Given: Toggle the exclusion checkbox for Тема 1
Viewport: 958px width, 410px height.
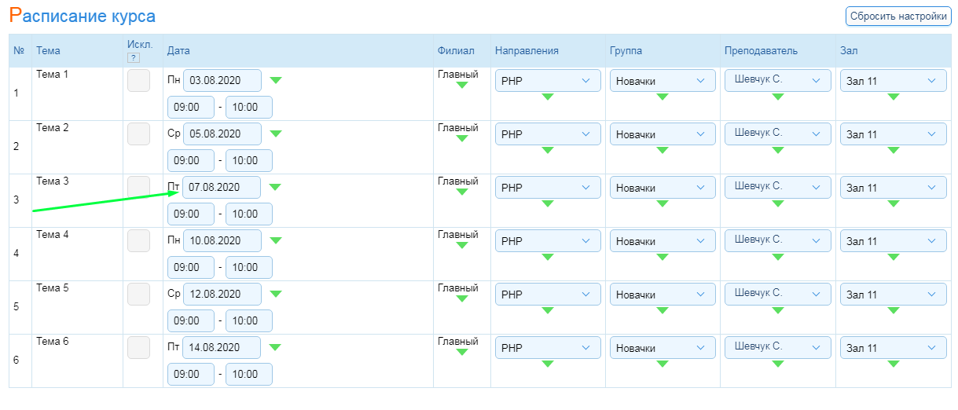Looking at the screenshot, I should click(138, 81).
